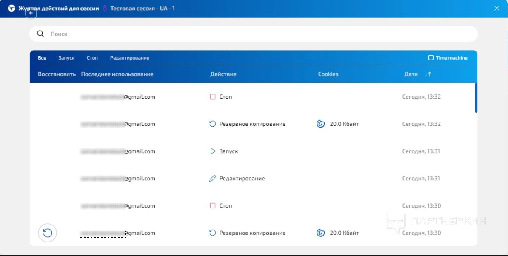Click the purple session icon before Тестовая сессия
The image size is (508, 256).
[x=105, y=9]
